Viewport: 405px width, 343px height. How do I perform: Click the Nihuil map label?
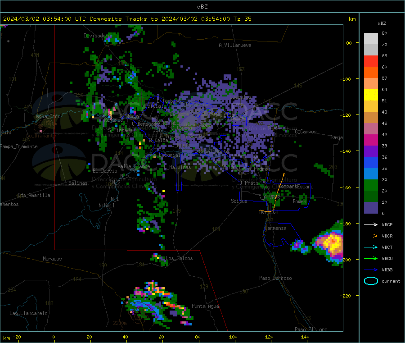click(106, 206)
